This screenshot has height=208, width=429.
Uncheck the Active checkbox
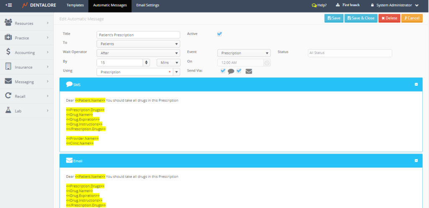pos(220,34)
